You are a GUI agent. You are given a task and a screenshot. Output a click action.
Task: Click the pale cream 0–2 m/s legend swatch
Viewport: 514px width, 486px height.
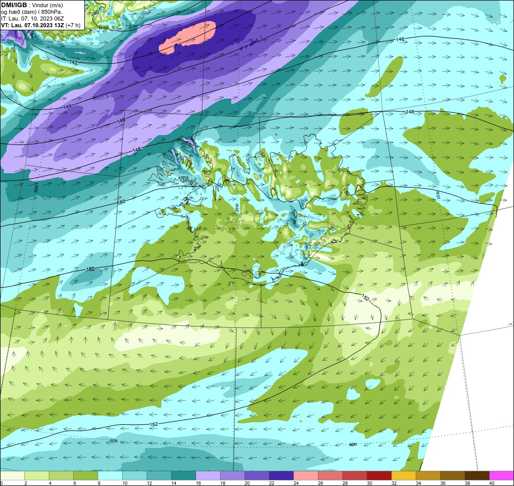pos(12,476)
